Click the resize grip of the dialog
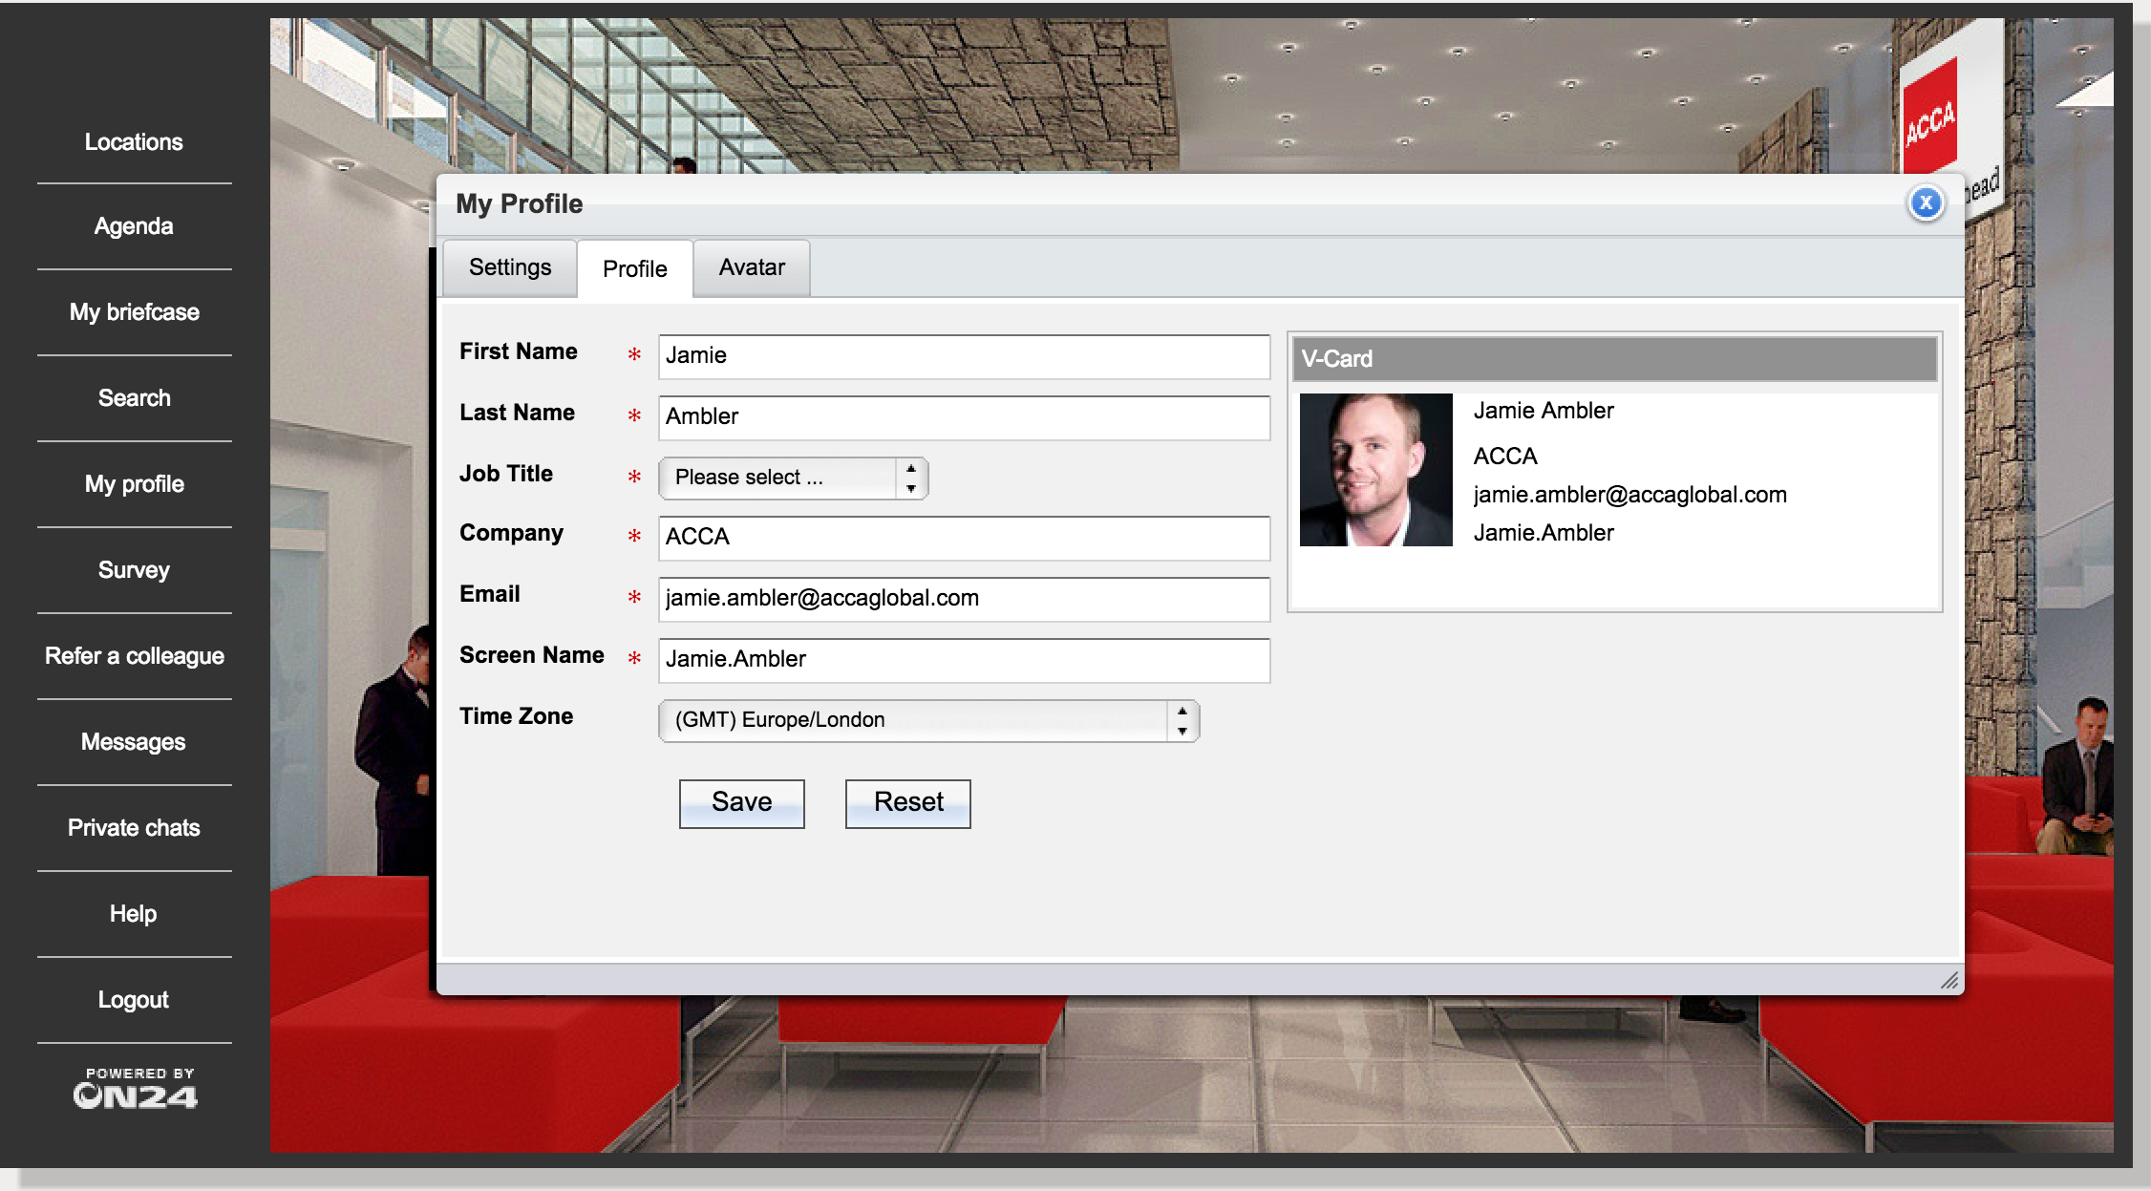2151x1191 pixels. (1949, 980)
